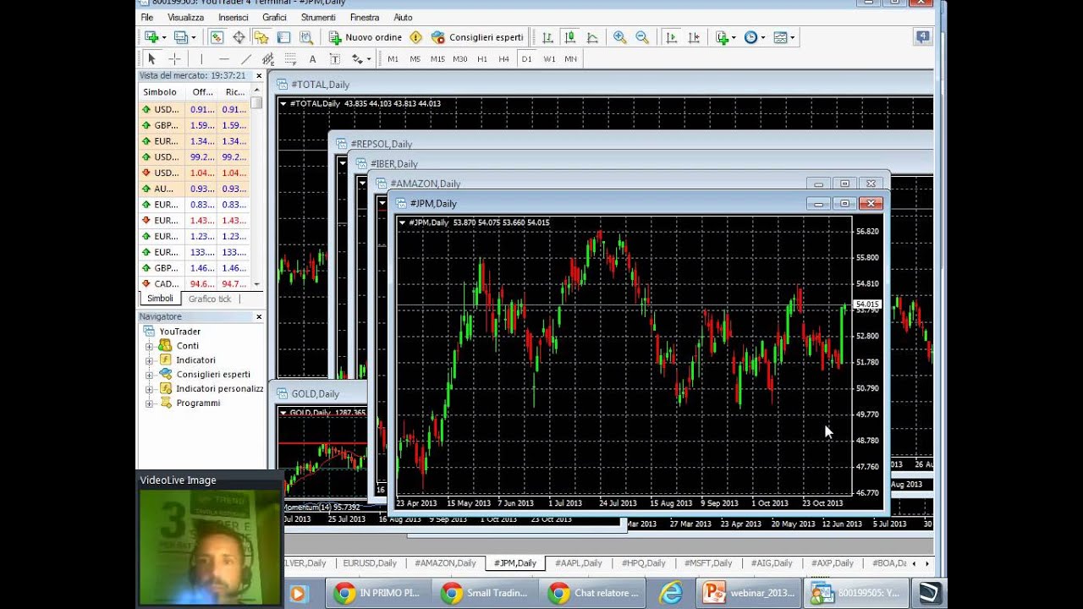The width and height of the screenshot is (1083, 609).
Task: Select the Text 'A' drawing tool
Action: click(312, 59)
